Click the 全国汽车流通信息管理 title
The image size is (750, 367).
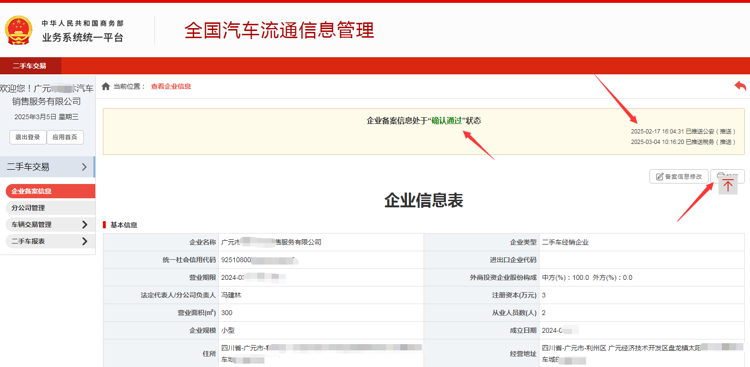(x=279, y=31)
